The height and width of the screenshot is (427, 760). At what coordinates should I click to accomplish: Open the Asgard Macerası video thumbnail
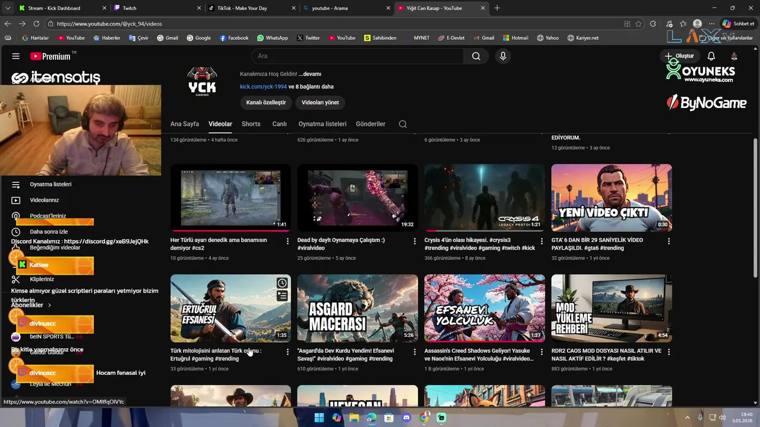(357, 308)
